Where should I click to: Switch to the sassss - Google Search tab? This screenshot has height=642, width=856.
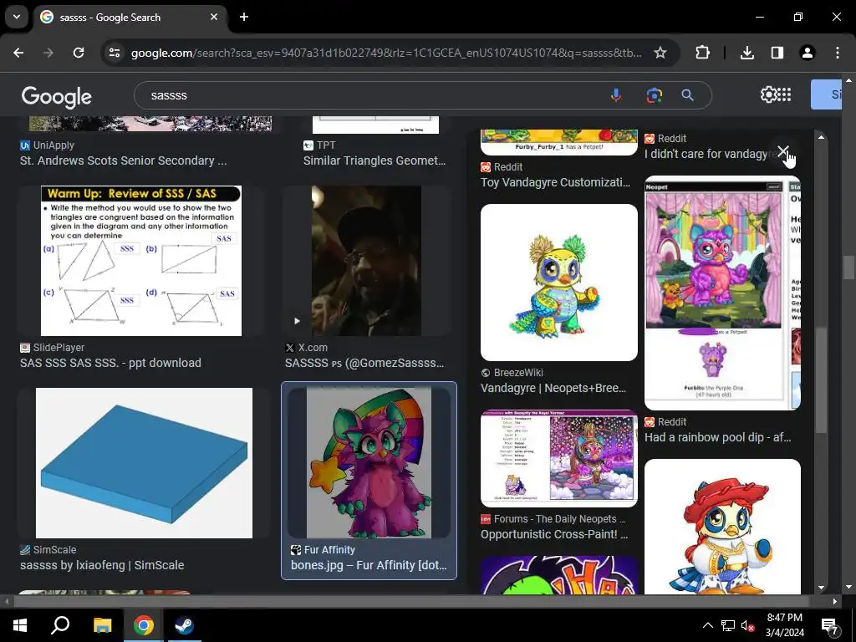pos(129,17)
